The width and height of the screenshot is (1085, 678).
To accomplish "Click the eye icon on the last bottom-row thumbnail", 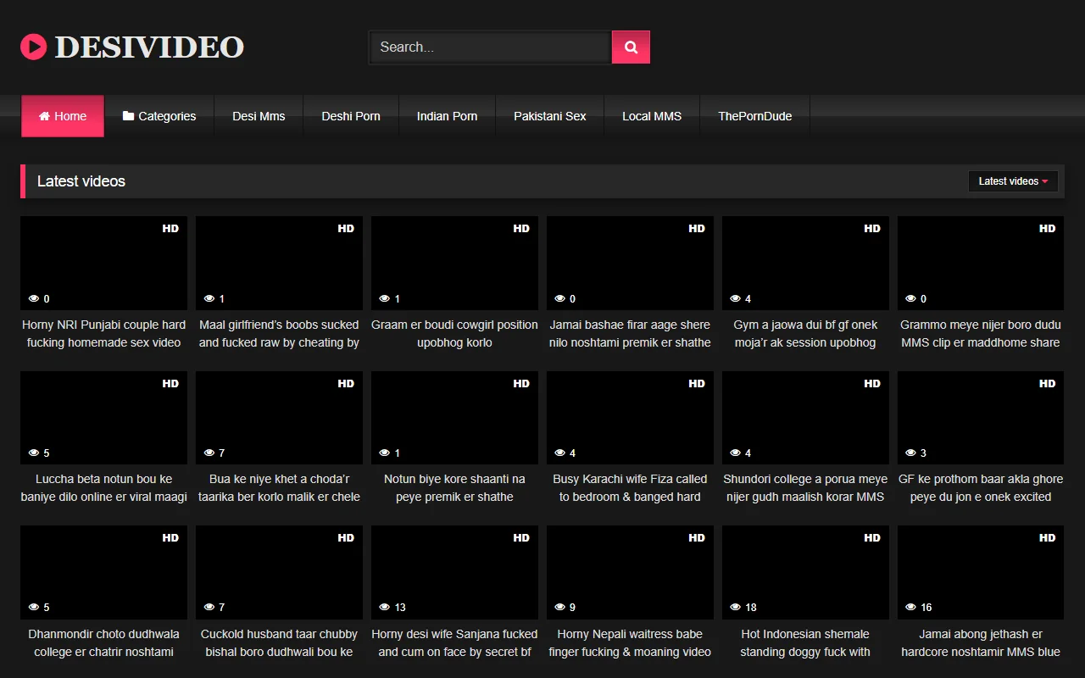I will pyautogui.click(x=910, y=607).
